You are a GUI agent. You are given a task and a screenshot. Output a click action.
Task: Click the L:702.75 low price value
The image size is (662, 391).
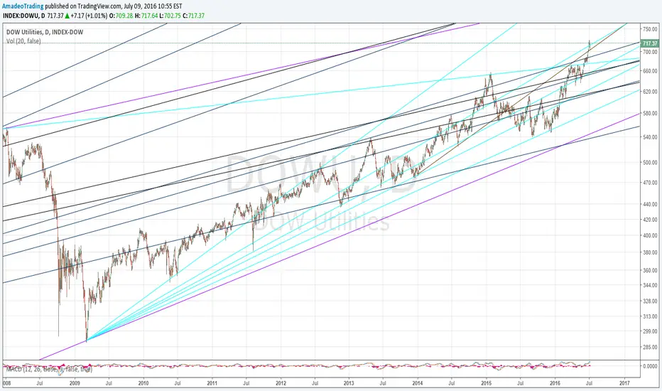pyautogui.click(x=170, y=16)
